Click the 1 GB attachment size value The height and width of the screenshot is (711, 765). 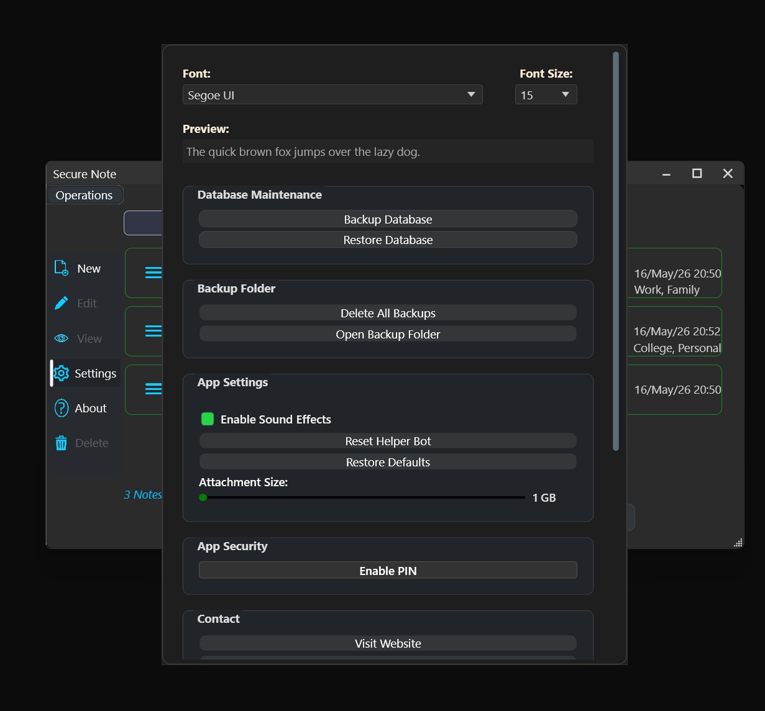click(x=544, y=497)
